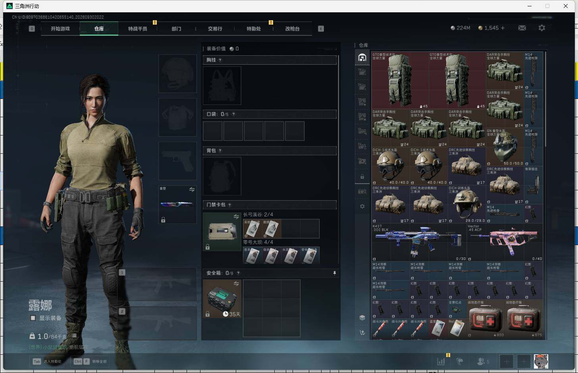Open the flag icon in bottom bar

(460, 361)
